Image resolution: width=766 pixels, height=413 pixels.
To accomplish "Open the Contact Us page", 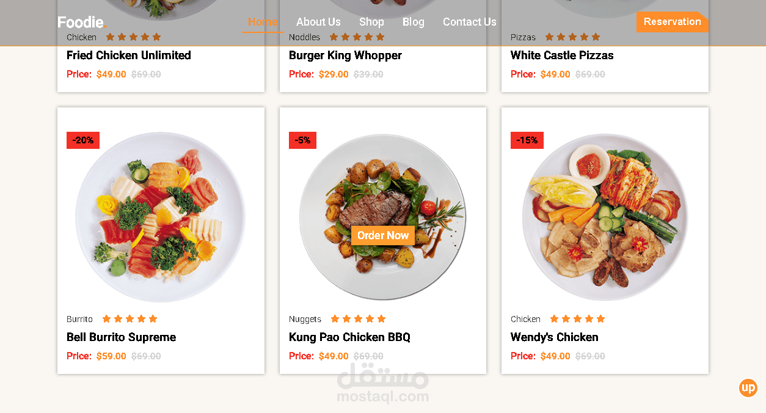I will [x=470, y=22].
